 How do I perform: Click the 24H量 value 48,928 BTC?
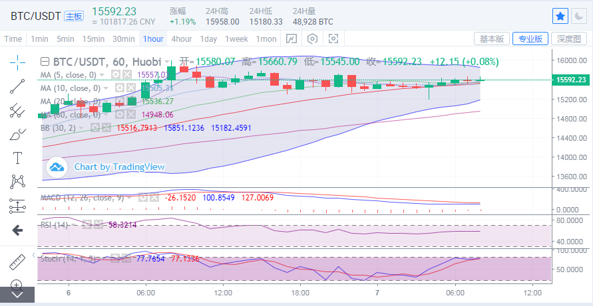click(x=313, y=22)
